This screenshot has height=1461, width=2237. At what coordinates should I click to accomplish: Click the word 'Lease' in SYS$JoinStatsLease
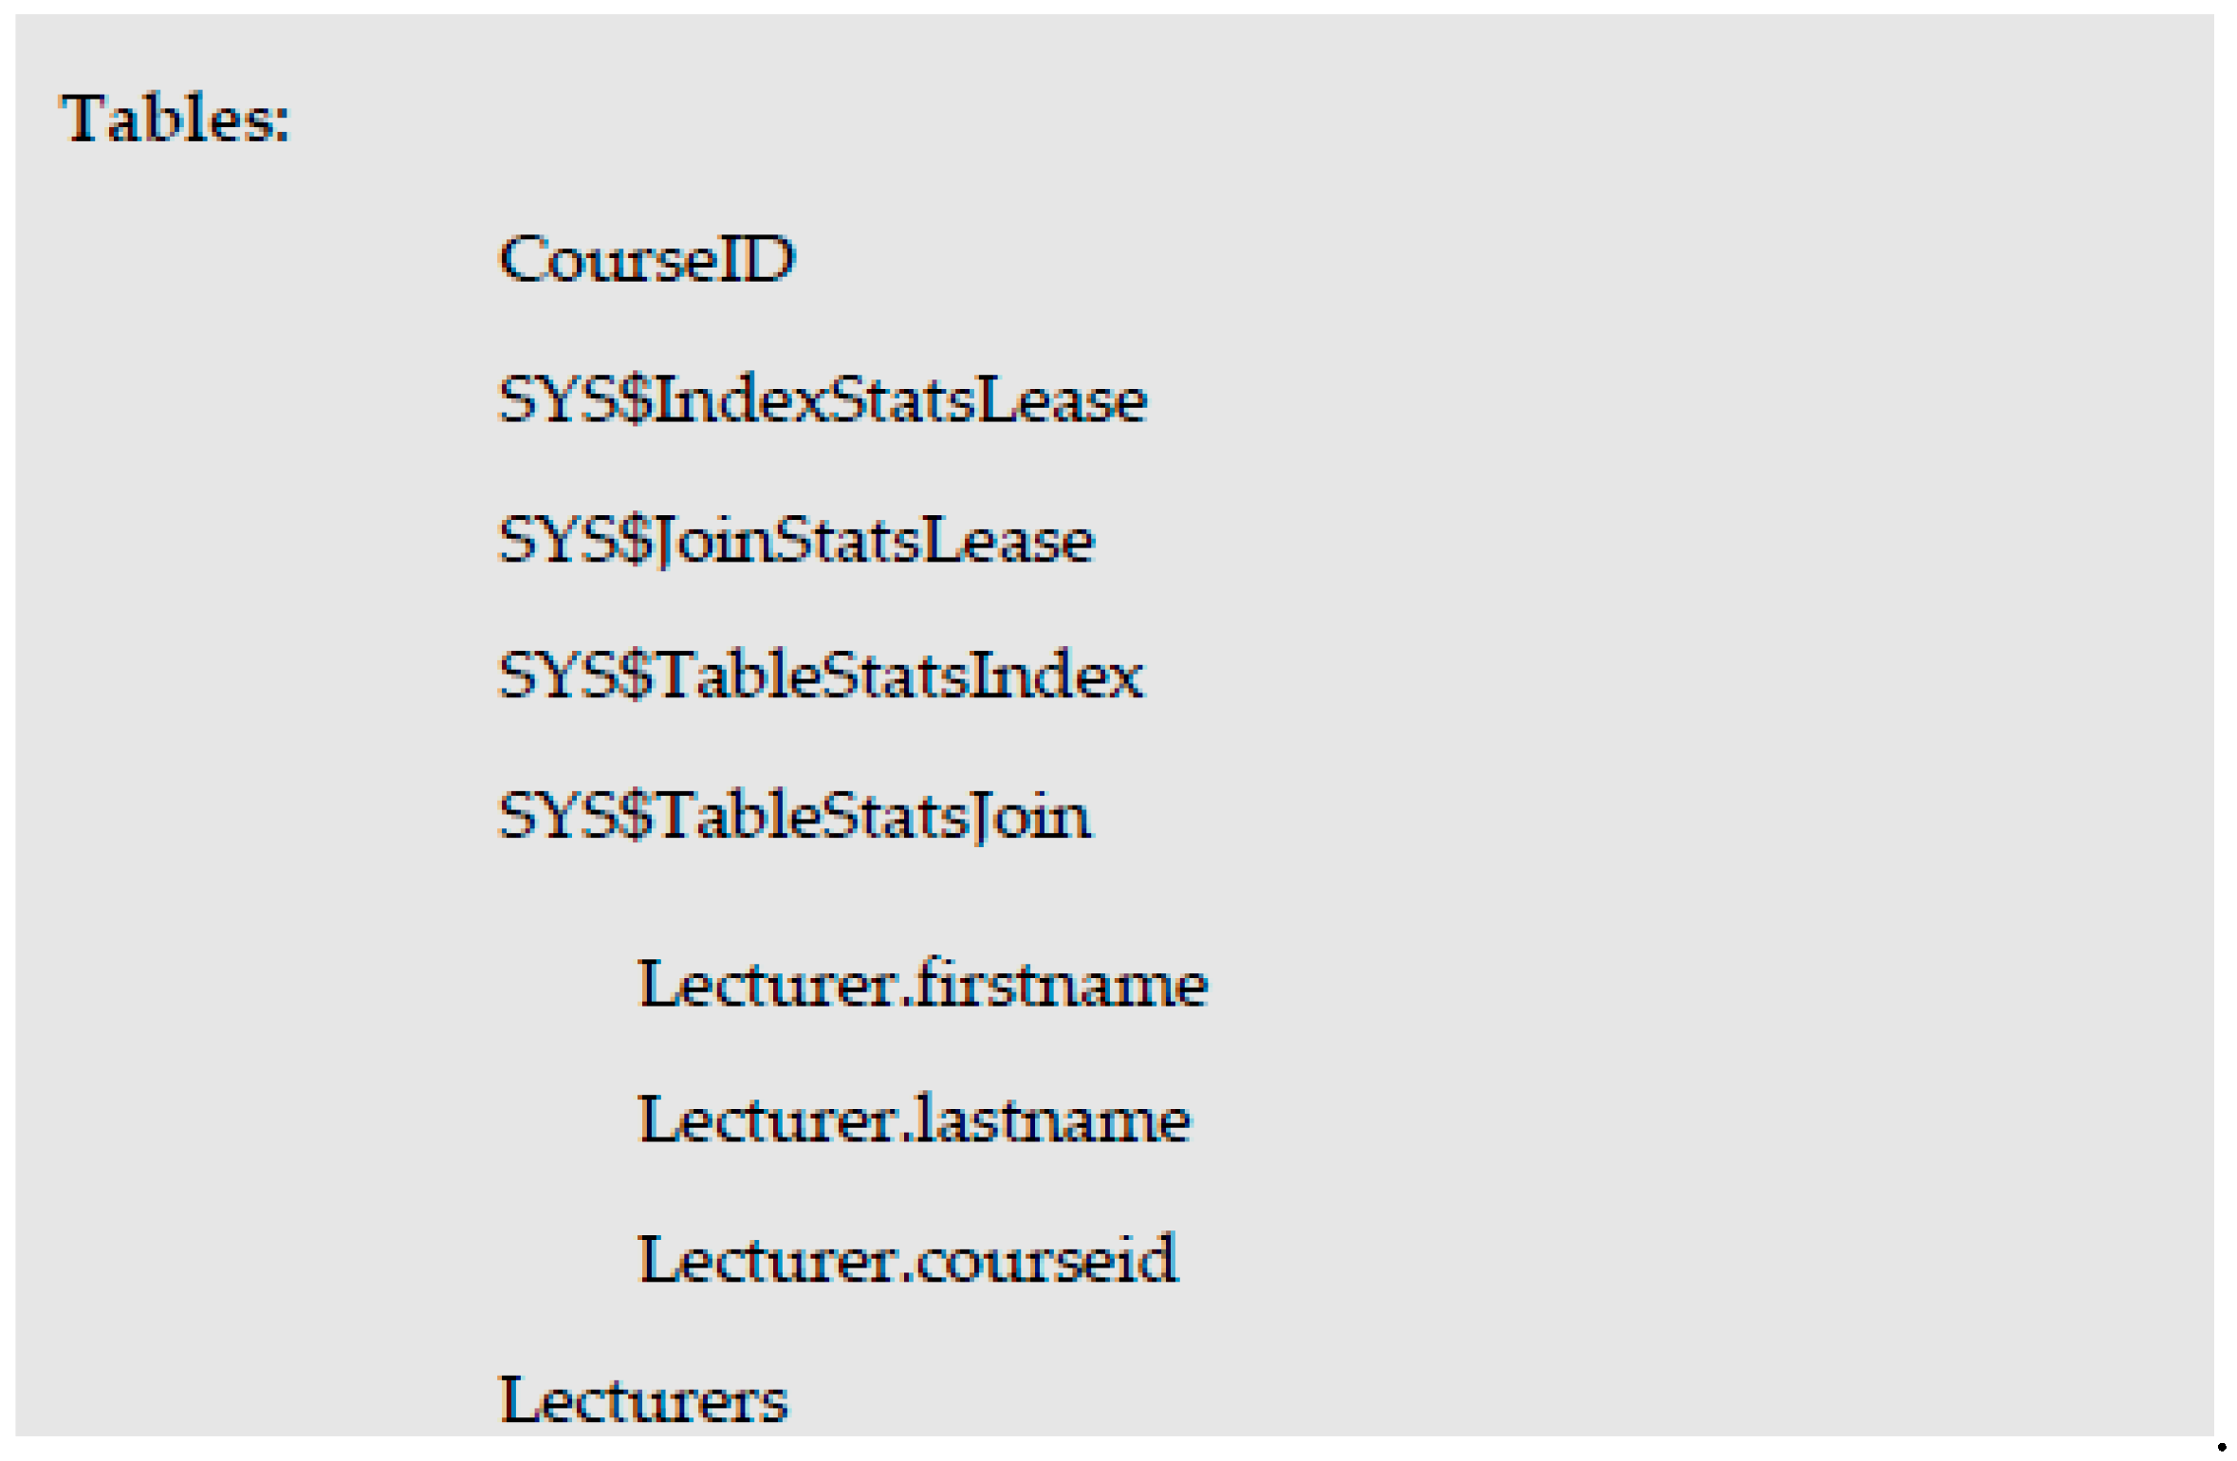tap(1009, 540)
